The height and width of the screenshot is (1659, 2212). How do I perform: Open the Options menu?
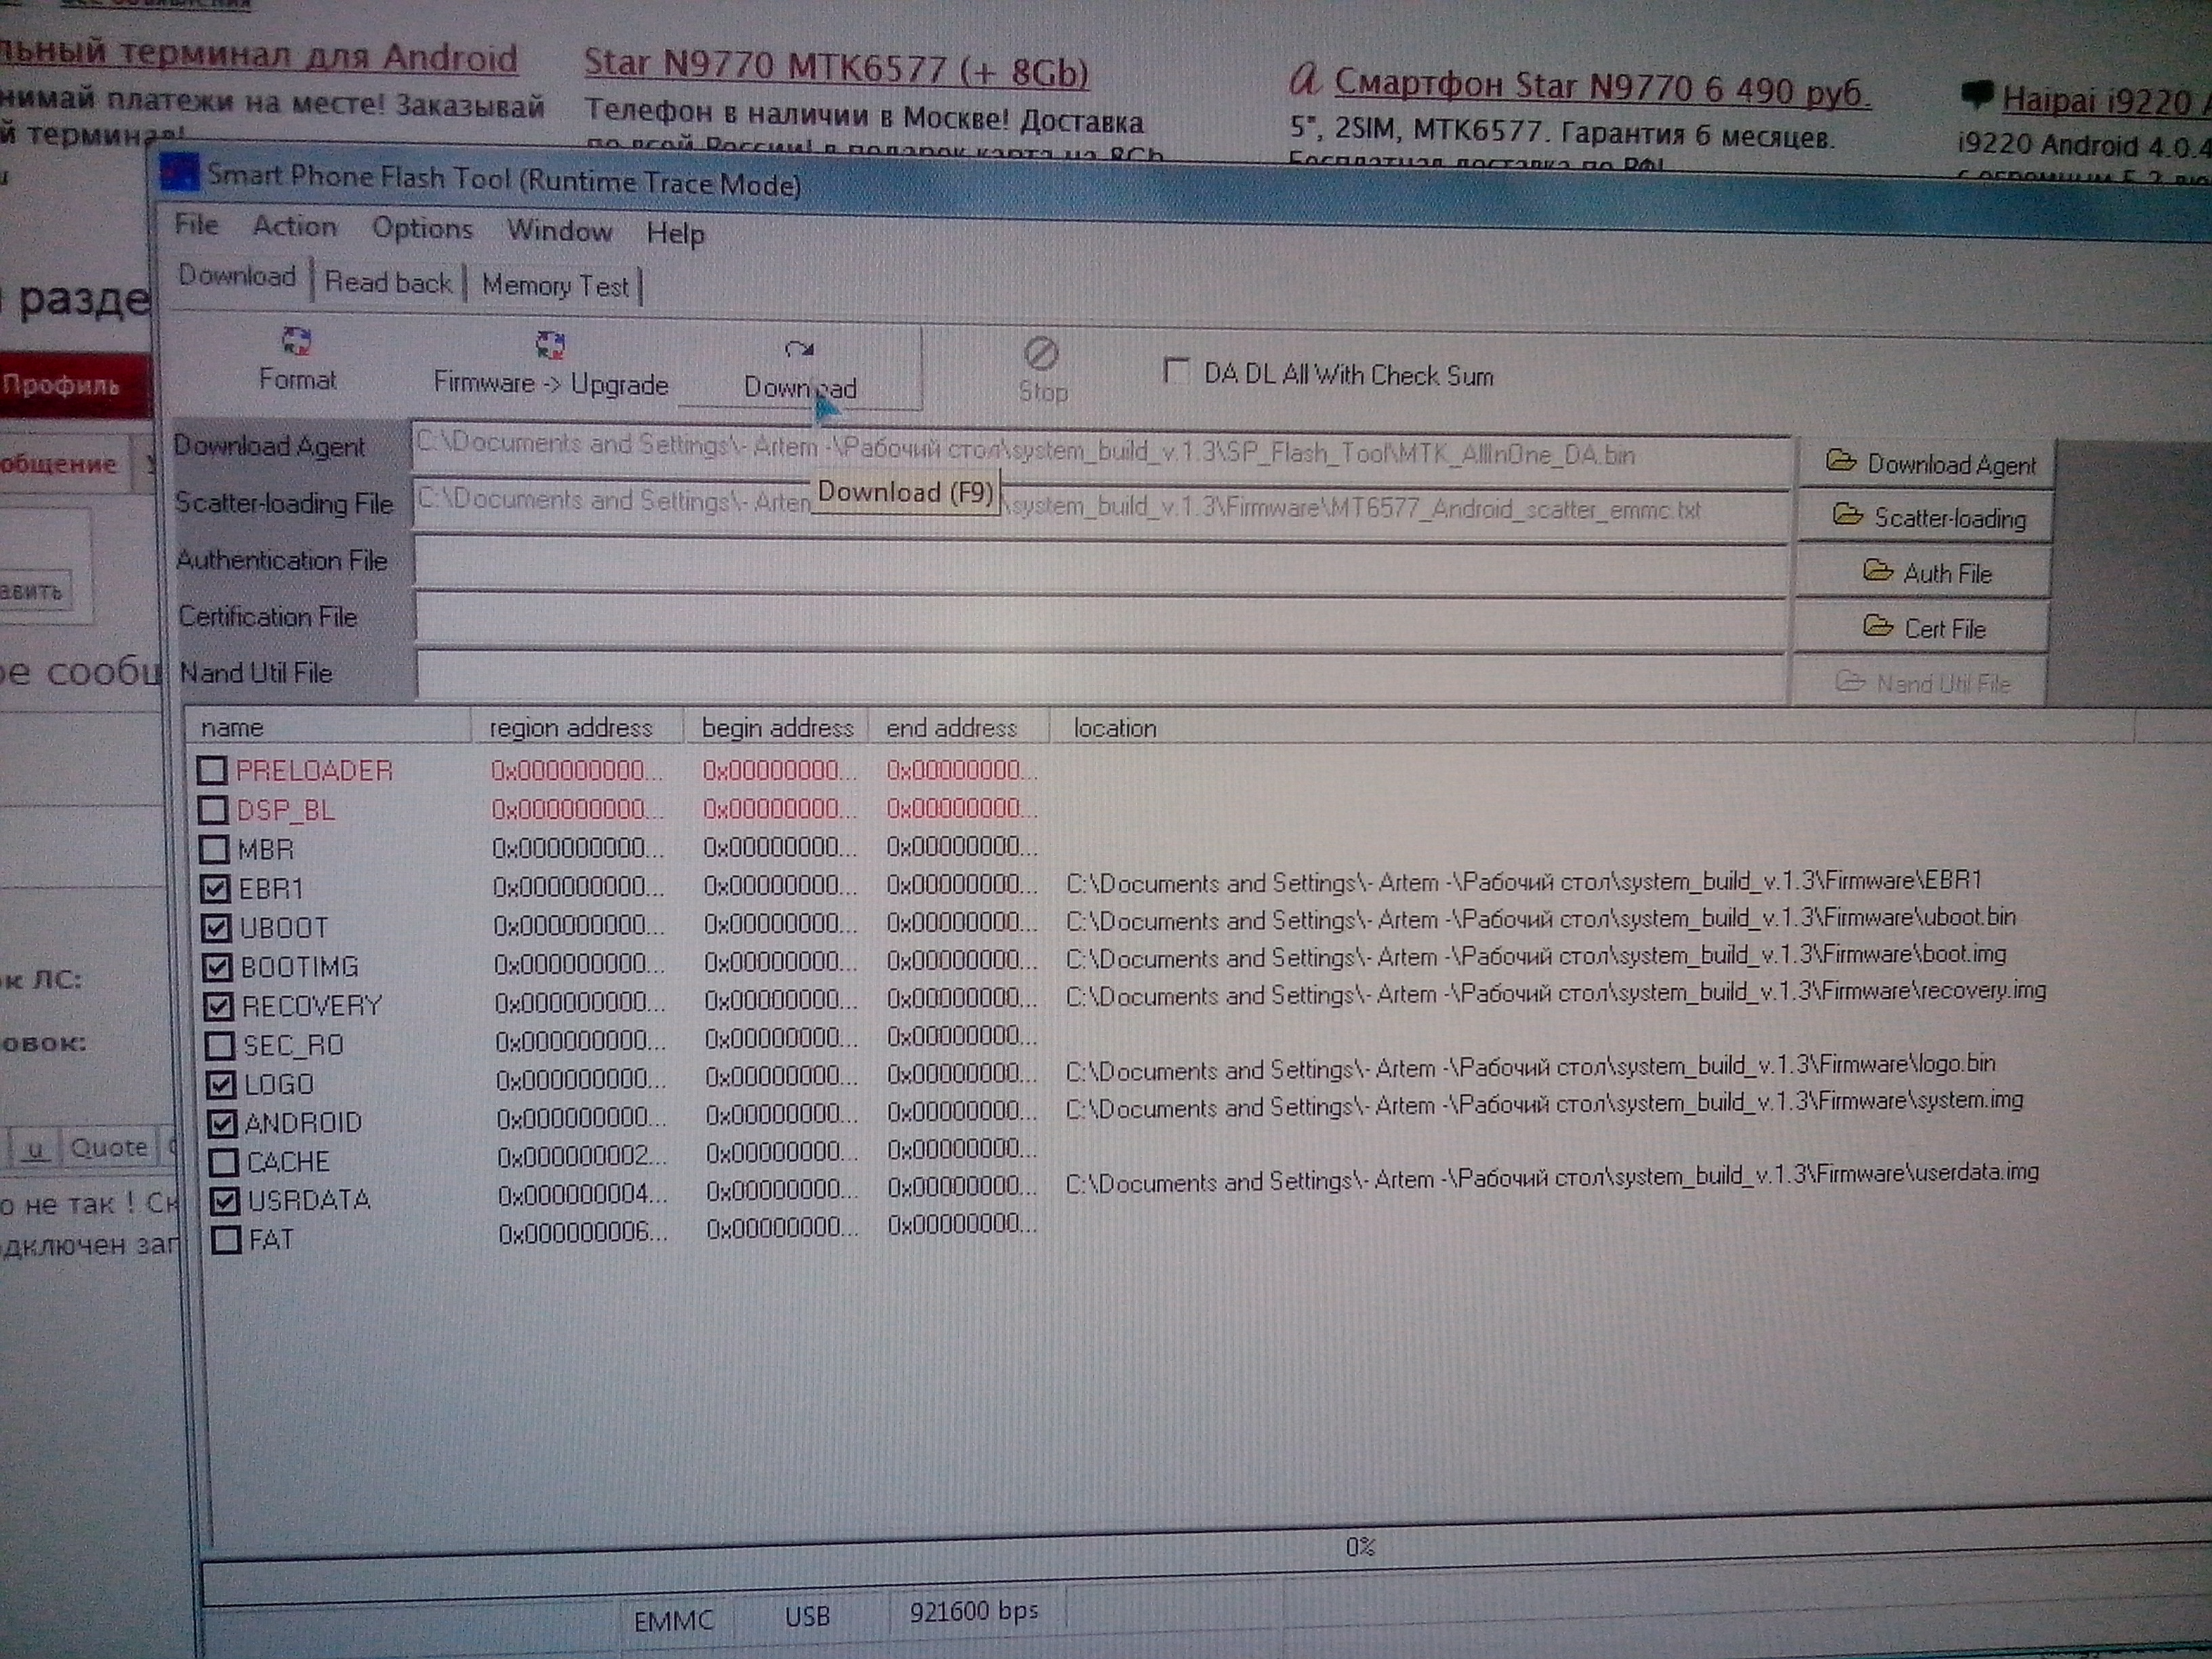pyautogui.click(x=422, y=229)
